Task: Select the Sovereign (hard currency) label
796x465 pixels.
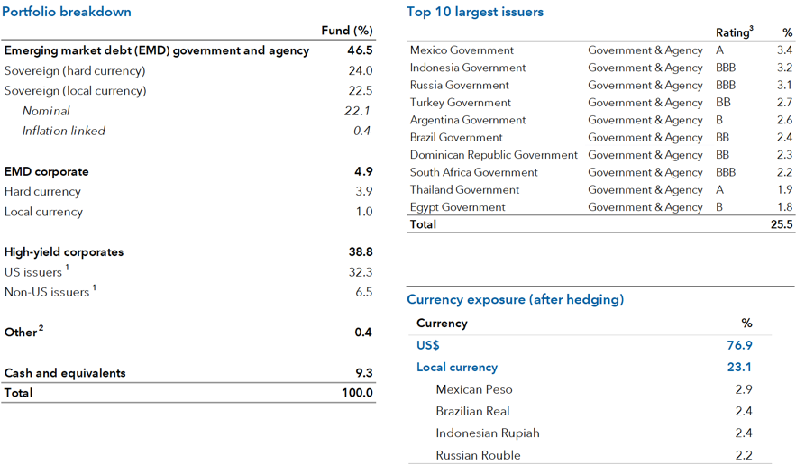Action: (75, 70)
